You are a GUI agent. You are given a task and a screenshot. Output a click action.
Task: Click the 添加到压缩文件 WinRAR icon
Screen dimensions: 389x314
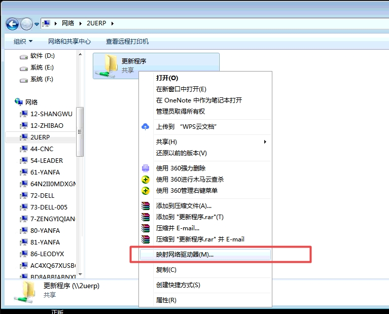pyautogui.click(x=146, y=206)
